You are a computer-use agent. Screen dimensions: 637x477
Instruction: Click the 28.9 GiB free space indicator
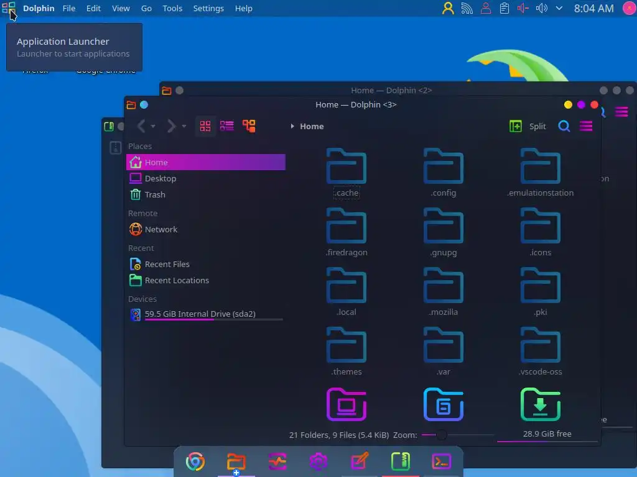(x=547, y=434)
